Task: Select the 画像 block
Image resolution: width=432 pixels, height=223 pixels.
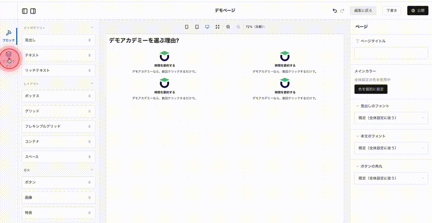Action: tap(58, 198)
